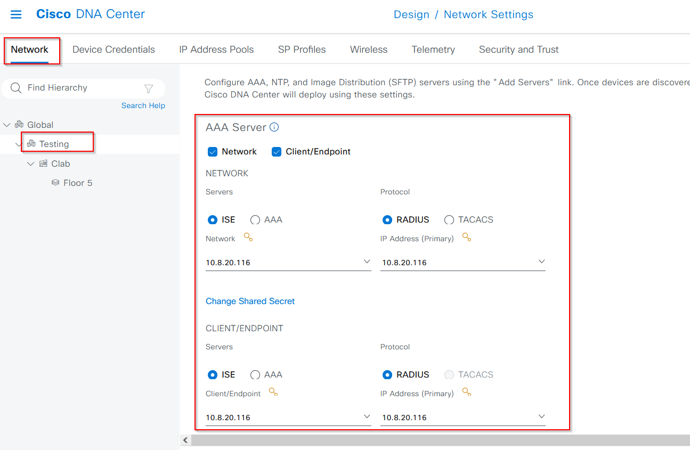Screen dimensions: 690x450
Task: Open the hamburger navigation menu
Action: coord(16,14)
